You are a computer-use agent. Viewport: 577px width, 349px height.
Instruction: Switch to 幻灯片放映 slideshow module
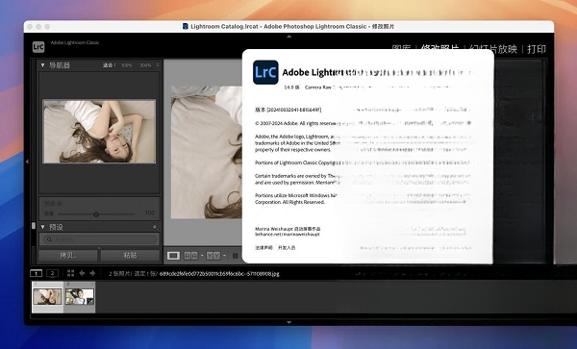494,49
